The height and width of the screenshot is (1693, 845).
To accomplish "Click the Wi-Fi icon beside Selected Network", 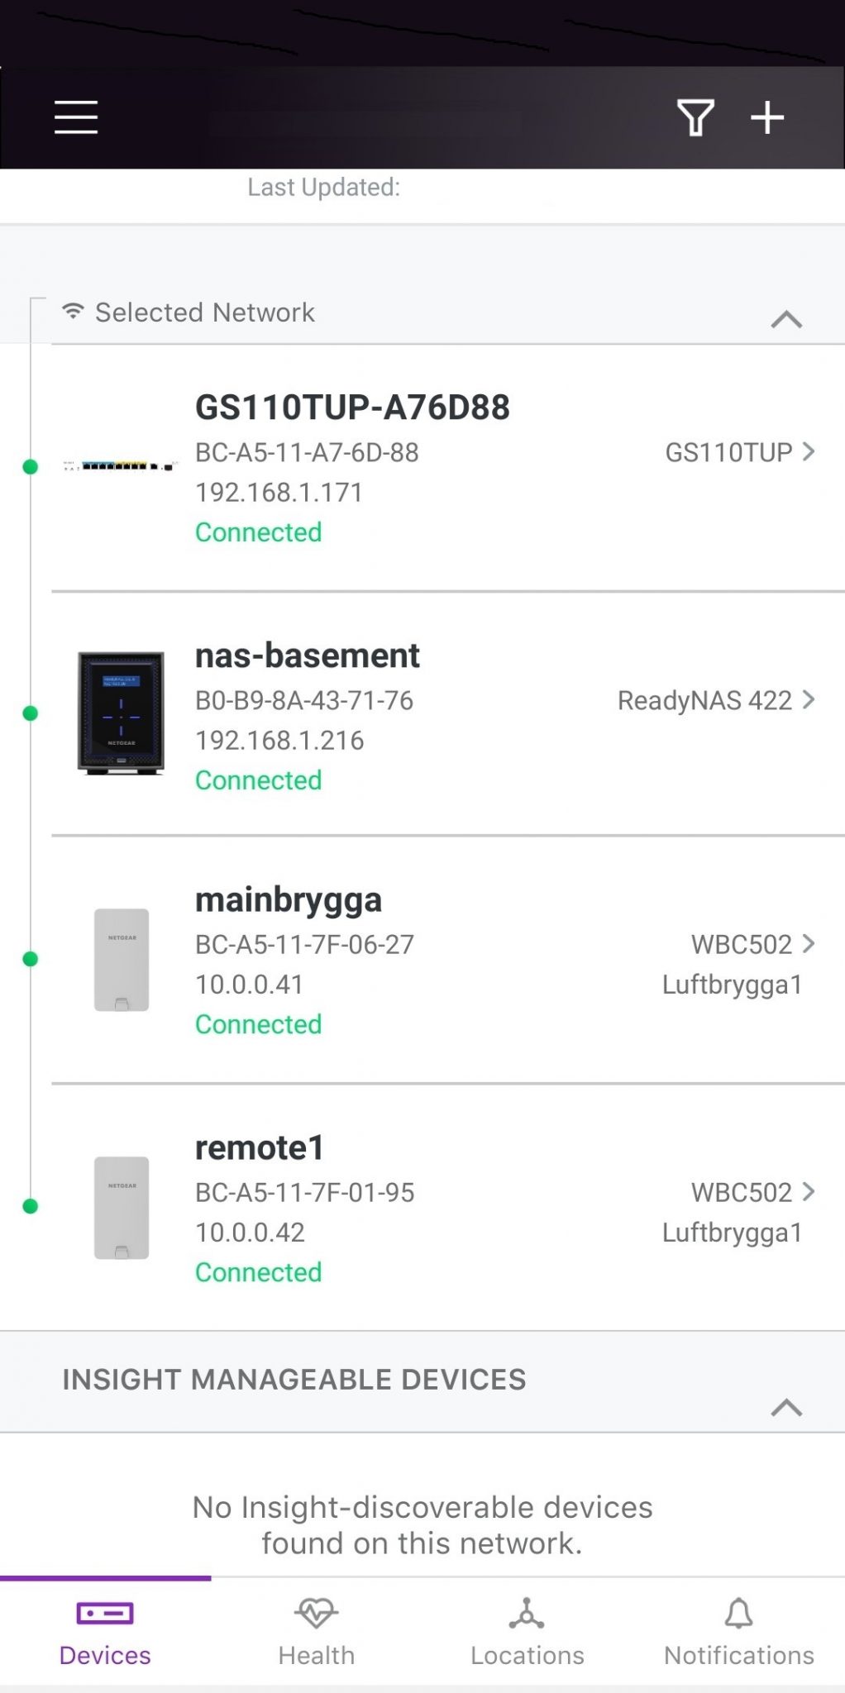I will 74,310.
